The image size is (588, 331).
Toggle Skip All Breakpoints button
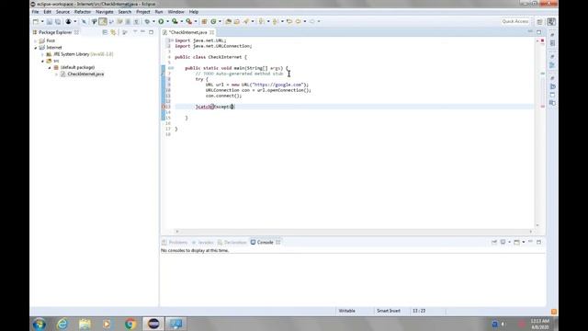84,22
